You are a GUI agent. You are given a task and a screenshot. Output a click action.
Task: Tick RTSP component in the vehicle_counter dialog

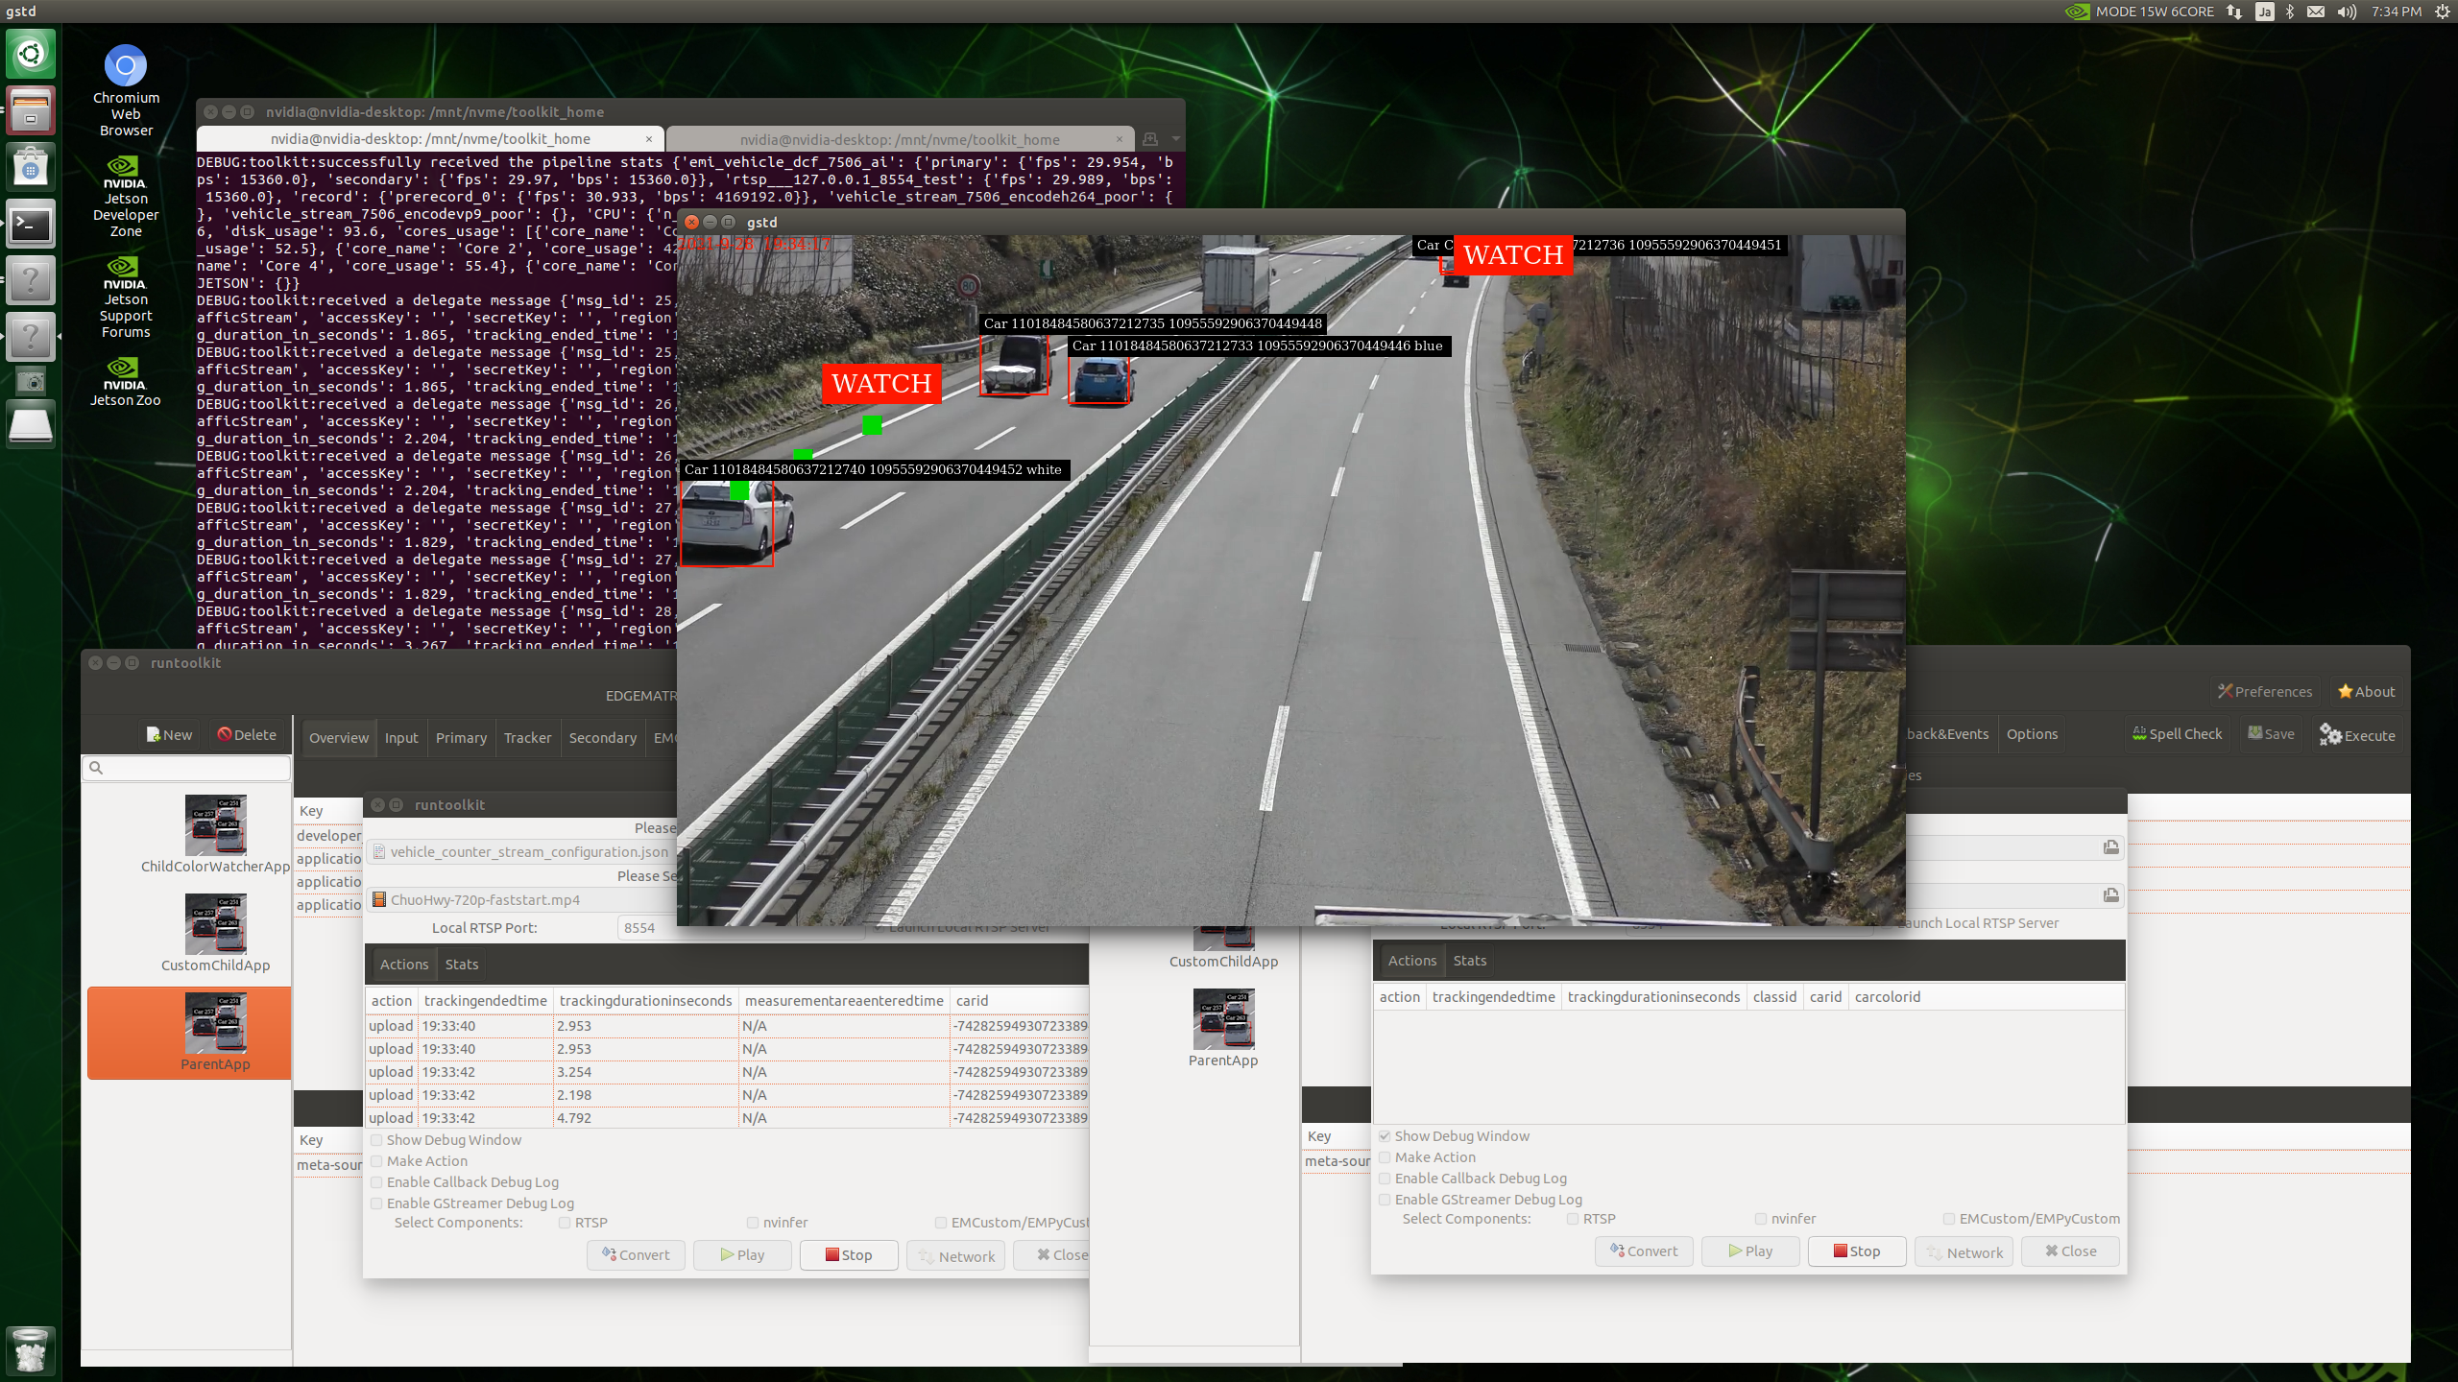(565, 1223)
